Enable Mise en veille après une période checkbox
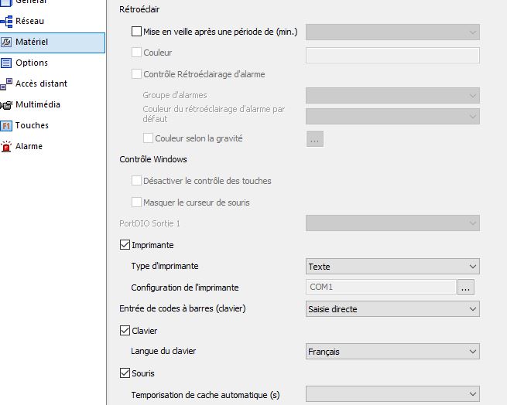The height and width of the screenshot is (405, 507). 137,32
